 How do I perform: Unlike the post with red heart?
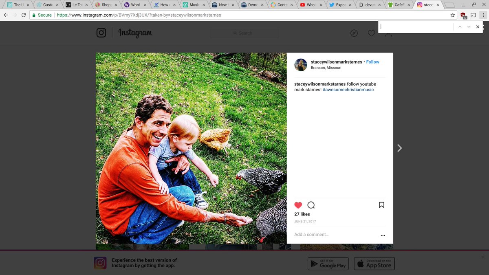click(x=298, y=205)
